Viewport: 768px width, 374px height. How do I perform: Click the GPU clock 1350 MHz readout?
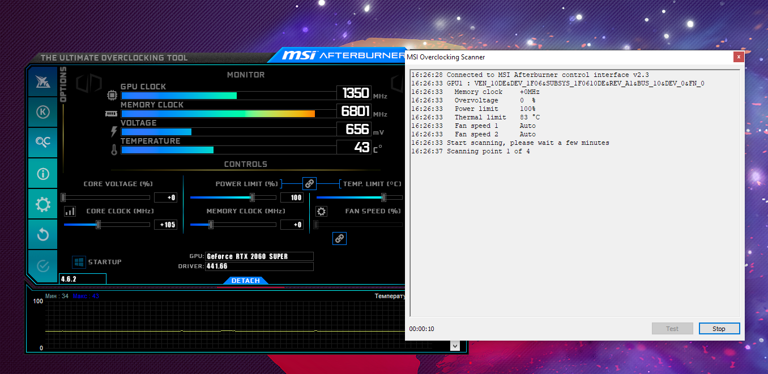(355, 93)
